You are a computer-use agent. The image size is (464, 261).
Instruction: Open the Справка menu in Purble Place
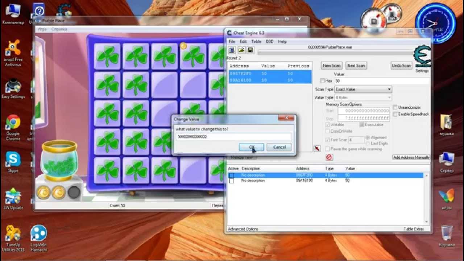coord(59,29)
